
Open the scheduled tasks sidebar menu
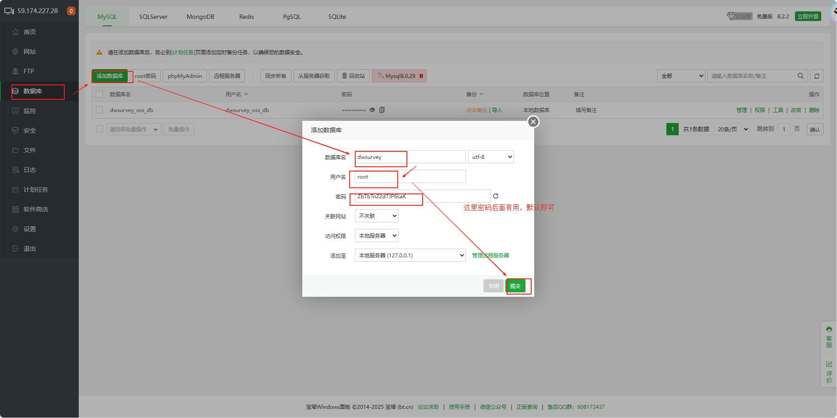tap(36, 190)
